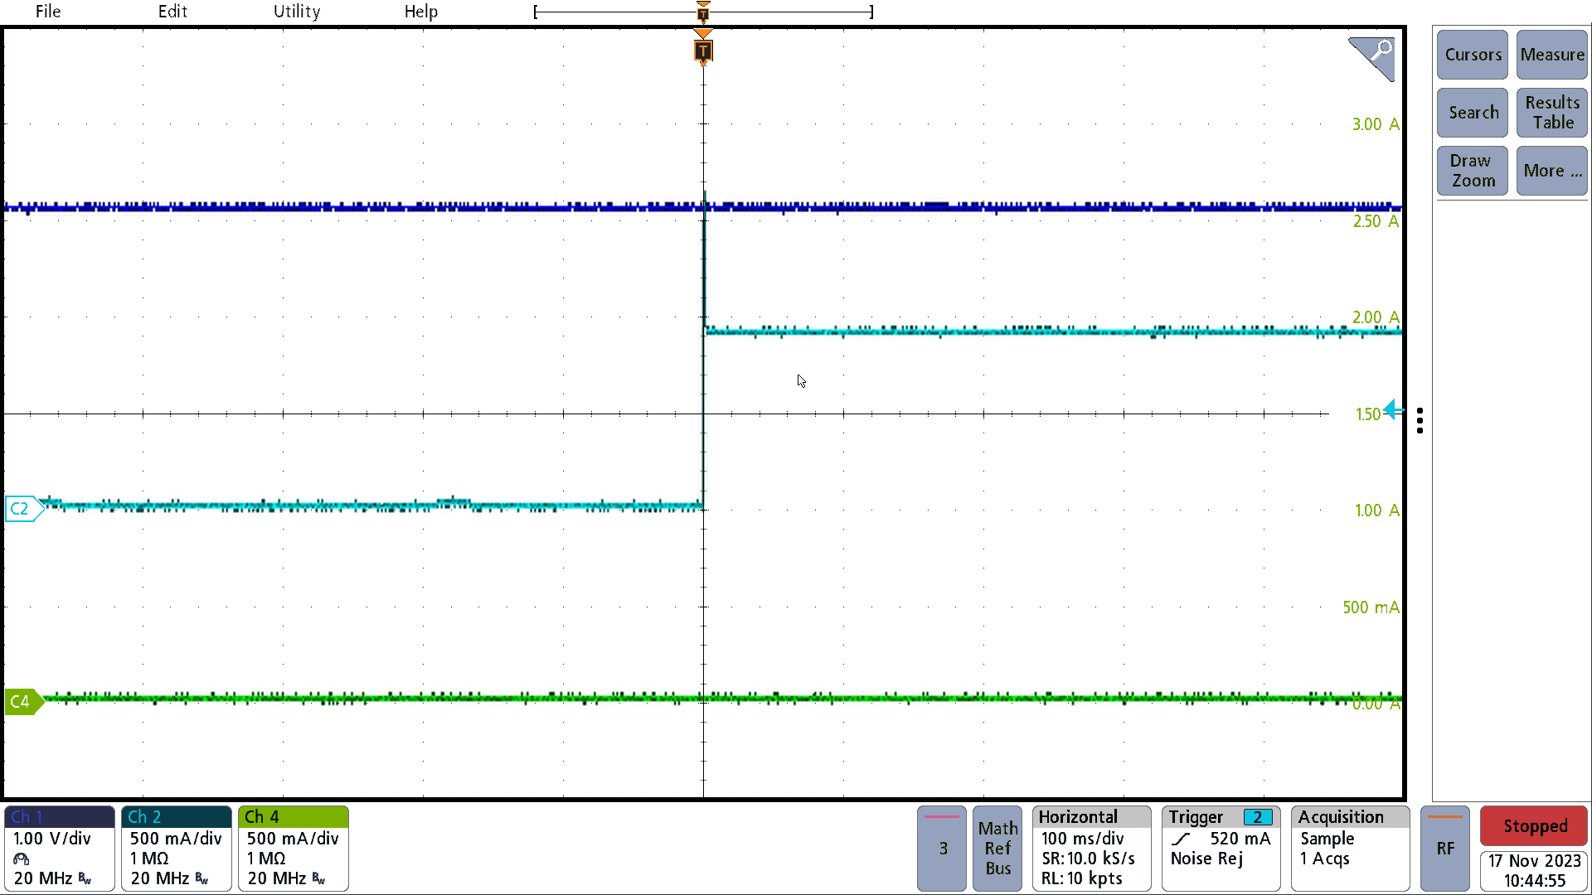This screenshot has height=895, width=1592.
Task: Click the date and time badge
Action: click(1534, 871)
